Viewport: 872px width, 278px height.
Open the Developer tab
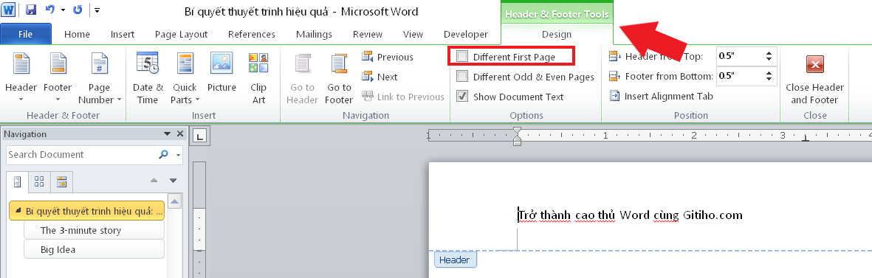[x=466, y=35]
